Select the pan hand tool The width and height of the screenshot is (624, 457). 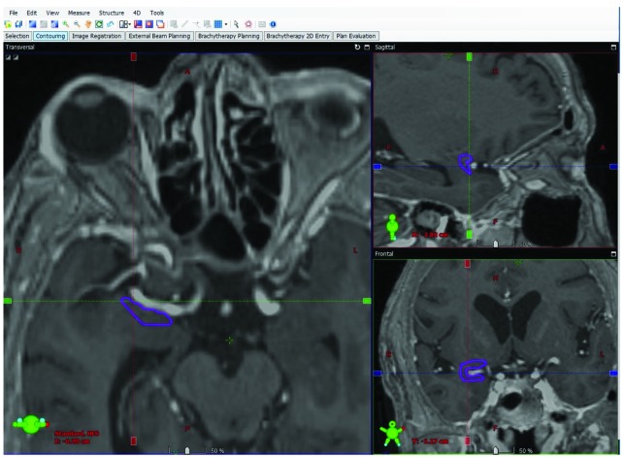coord(88,24)
